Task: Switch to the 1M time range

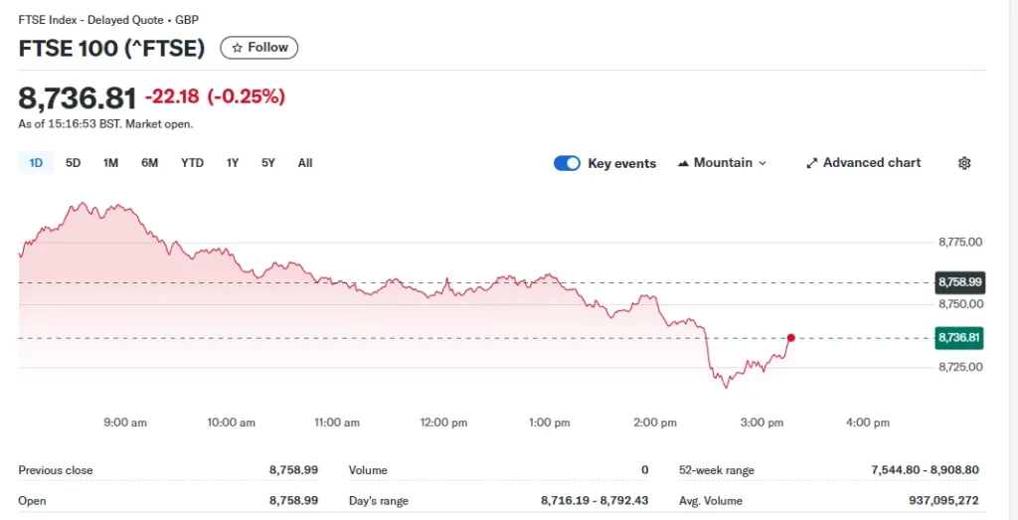Action: point(111,163)
